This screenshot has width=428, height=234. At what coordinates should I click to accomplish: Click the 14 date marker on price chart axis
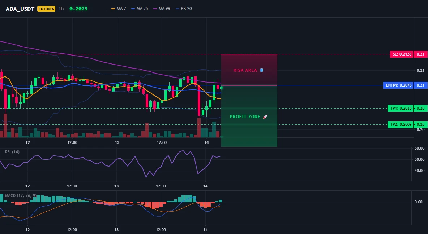(x=206, y=142)
